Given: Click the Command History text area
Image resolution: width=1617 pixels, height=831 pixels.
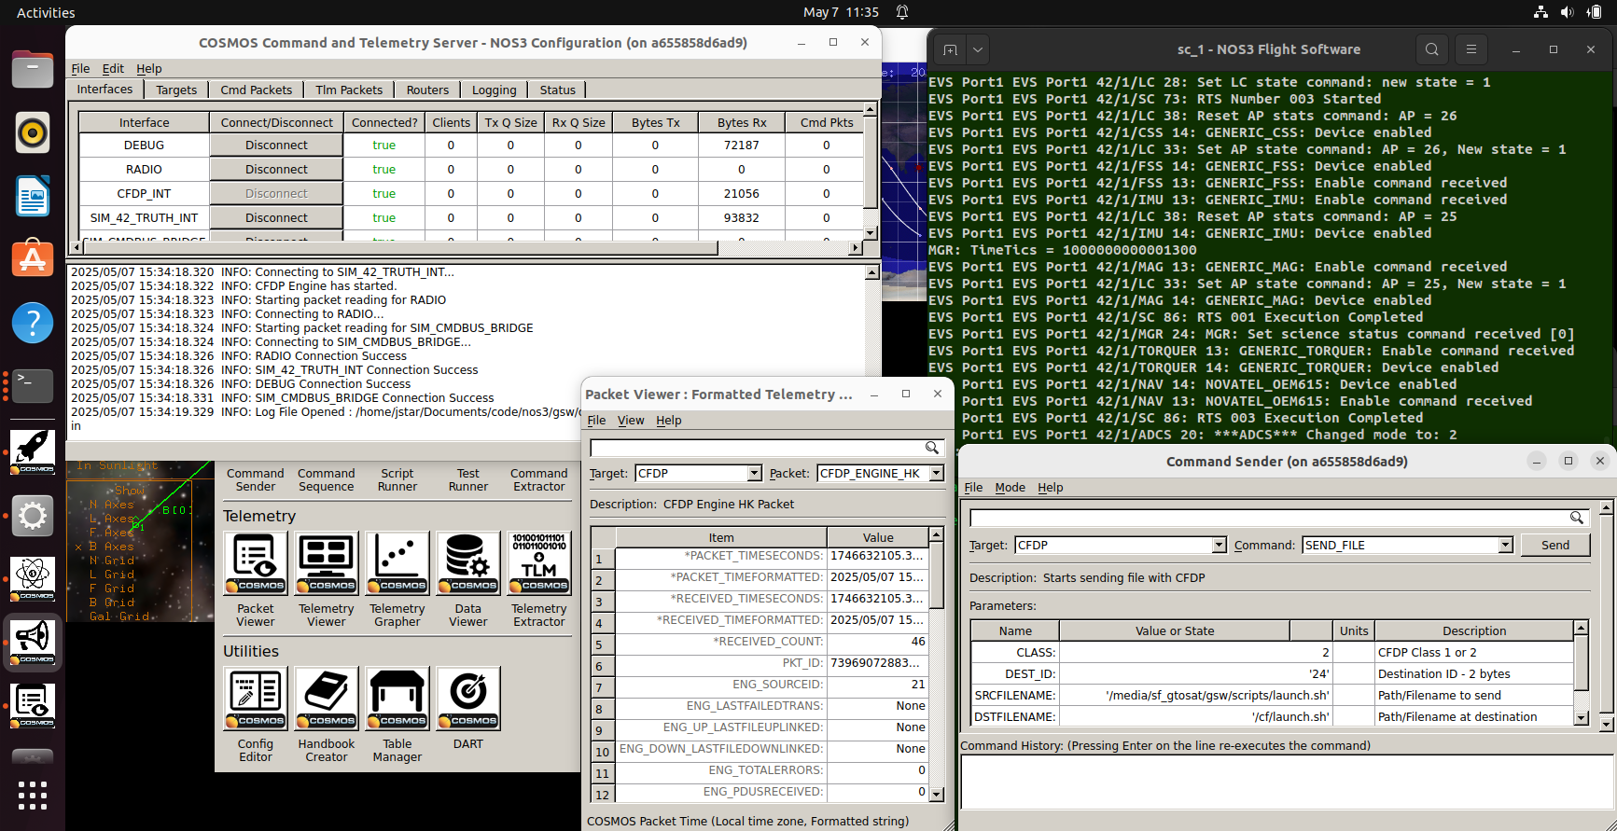Looking at the screenshot, I should (x=1287, y=782).
